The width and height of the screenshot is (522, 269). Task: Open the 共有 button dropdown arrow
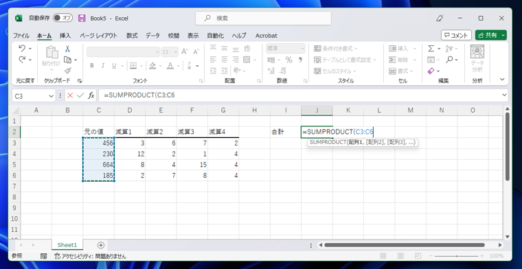pos(503,35)
